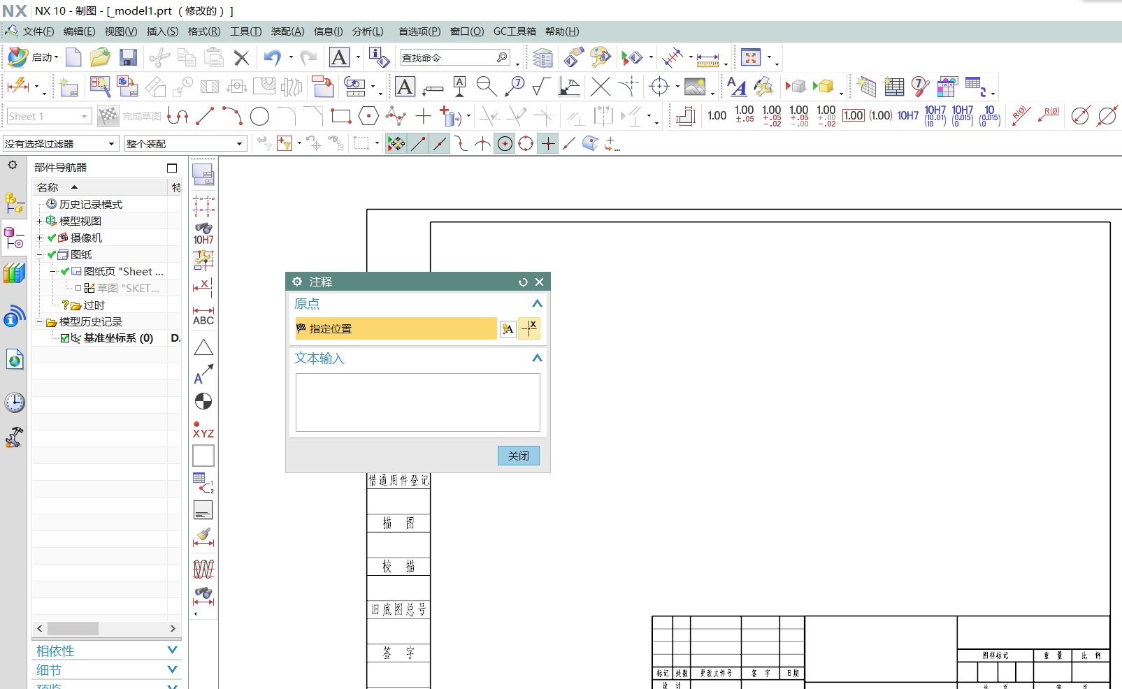This screenshot has height=689, width=1122.
Task: Open the Help menu
Action: (x=562, y=31)
